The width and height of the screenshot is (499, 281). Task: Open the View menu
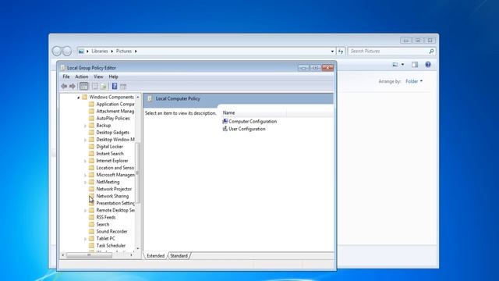(98, 76)
